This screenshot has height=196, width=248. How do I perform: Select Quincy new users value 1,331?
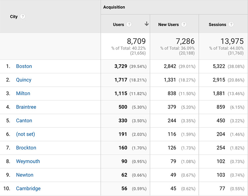(170, 80)
